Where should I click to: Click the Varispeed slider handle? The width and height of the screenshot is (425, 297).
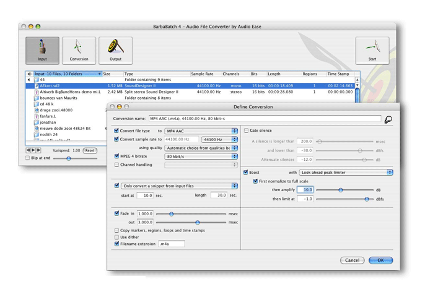tap(69, 158)
